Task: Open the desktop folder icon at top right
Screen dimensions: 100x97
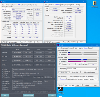Action: coord(95,3)
